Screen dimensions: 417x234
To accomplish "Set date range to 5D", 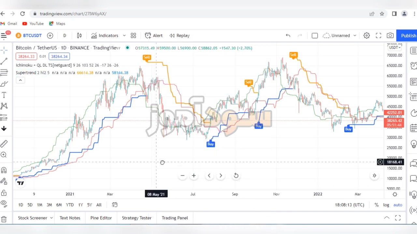I will coord(30,205).
